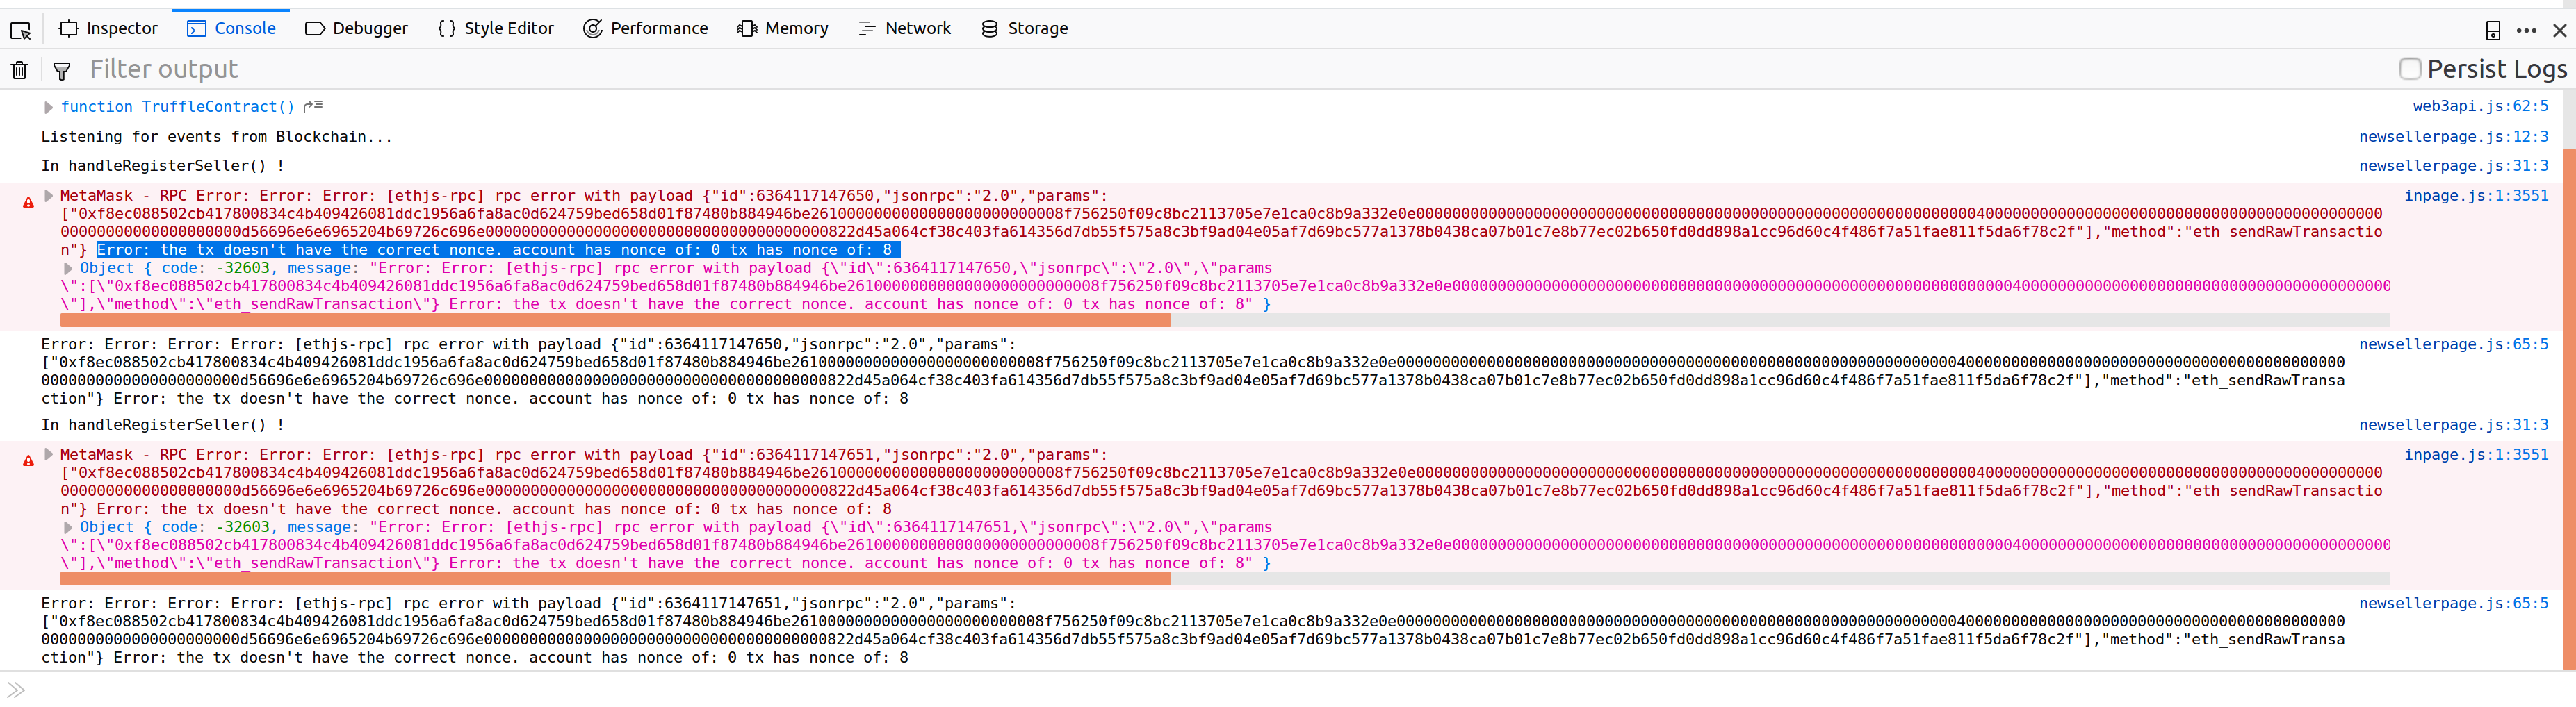
Task: Click the pick-element inspector icon
Action: pos(20,31)
